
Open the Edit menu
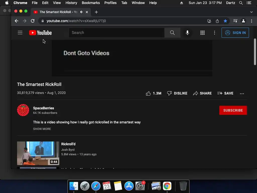[x=45, y=3]
